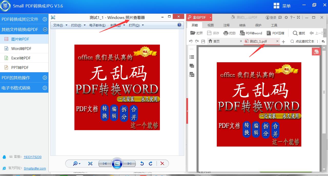Switch to 开始 tab in 金山PDF
This screenshot has width=328, height=176.
(195, 25)
